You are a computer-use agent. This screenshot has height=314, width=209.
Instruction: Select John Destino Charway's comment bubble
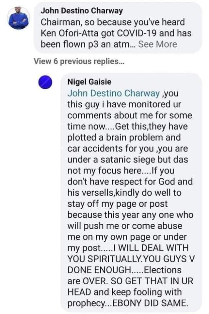118,28
